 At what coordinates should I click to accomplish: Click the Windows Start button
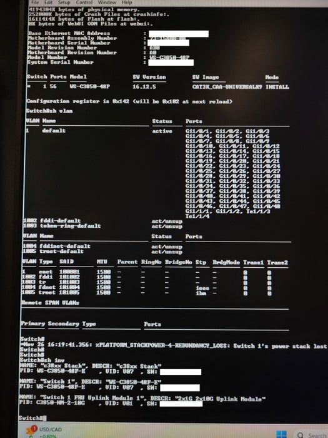point(281,434)
